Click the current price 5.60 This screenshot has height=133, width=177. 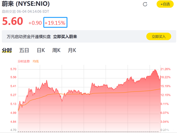[x=13, y=21]
